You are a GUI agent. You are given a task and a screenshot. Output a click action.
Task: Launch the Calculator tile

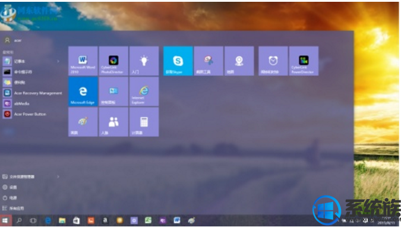[144, 122]
